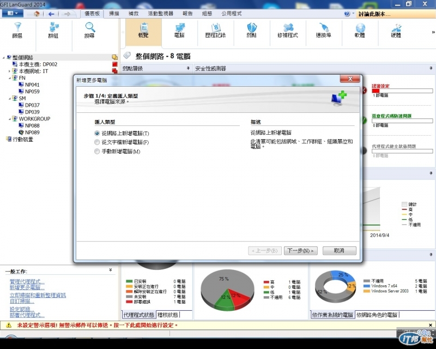The image size is (436, 349).
Task: Click the red 認證設定 progress bar
Action: (x=402, y=91)
